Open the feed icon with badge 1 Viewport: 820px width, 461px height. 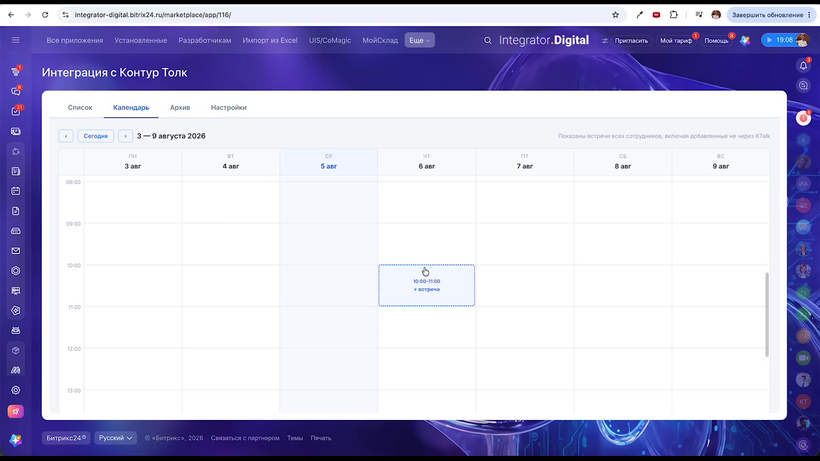[16, 72]
